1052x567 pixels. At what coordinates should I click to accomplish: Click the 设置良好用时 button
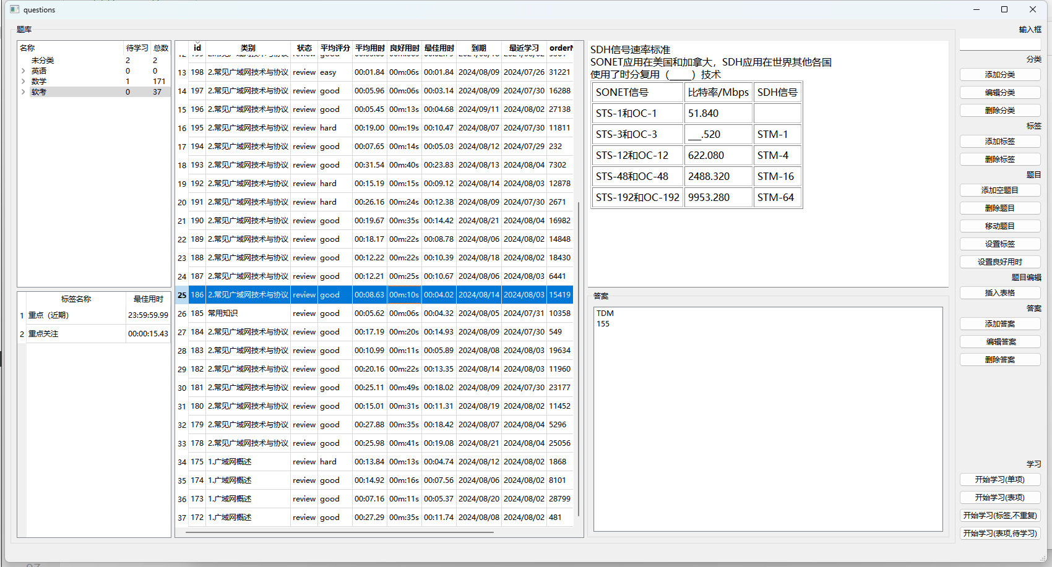1000,262
